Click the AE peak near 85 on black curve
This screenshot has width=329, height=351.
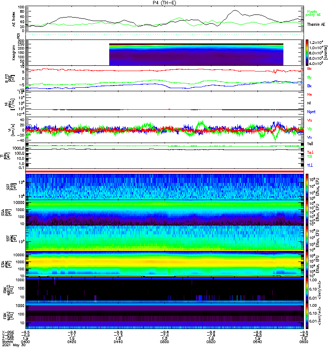click(235, 10)
